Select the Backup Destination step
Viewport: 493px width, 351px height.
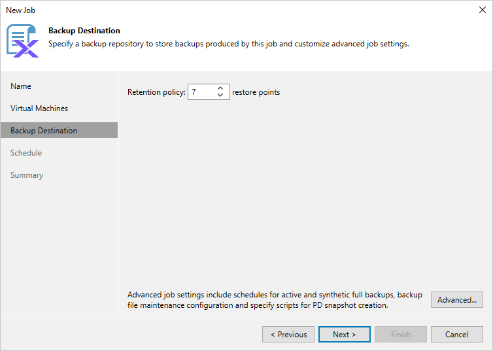click(x=44, y=131)
